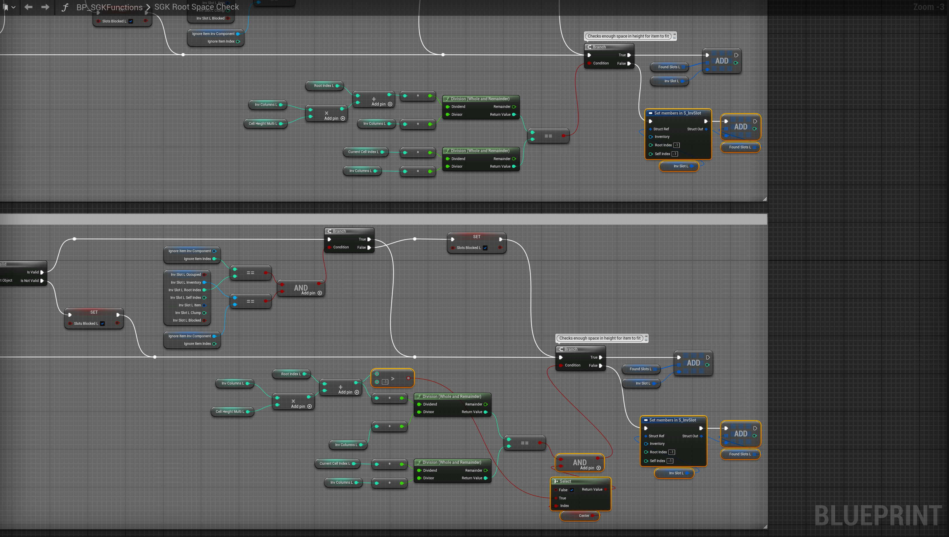Click the function f icon in breadcrumb

[x=65, y=7]
